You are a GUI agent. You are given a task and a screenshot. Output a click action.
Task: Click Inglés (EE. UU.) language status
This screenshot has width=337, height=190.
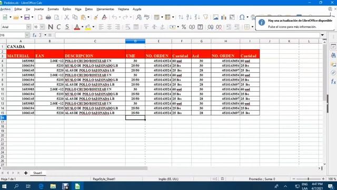point(168,179)
